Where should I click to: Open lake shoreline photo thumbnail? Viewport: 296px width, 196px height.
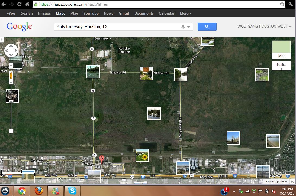tap(273, 141)
